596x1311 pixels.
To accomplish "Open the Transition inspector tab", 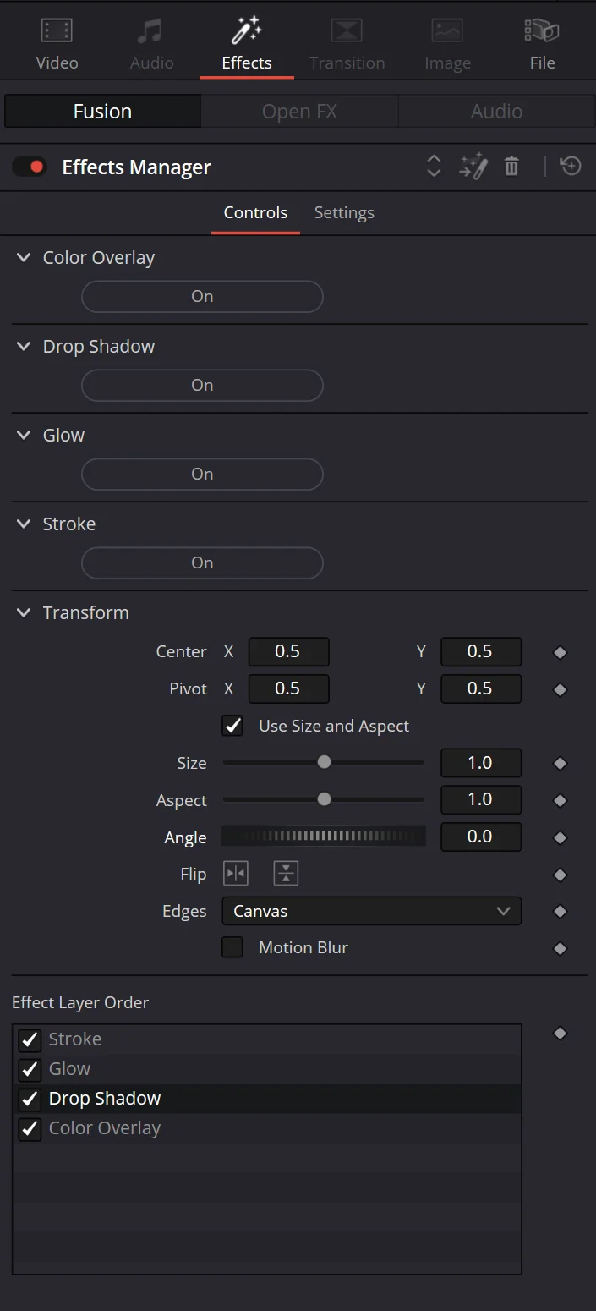I will click(x=347, y=45).
